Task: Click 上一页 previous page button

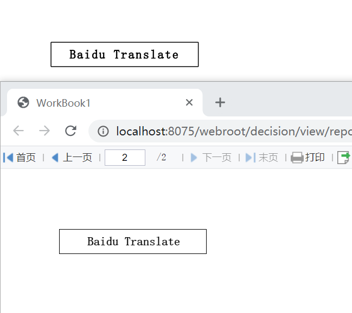Action: click(72, 158)
